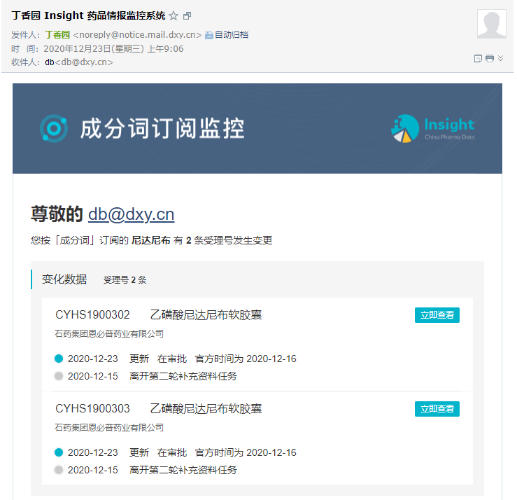
Task: Click the sender name 丁香园
Action: coord(57,34)
